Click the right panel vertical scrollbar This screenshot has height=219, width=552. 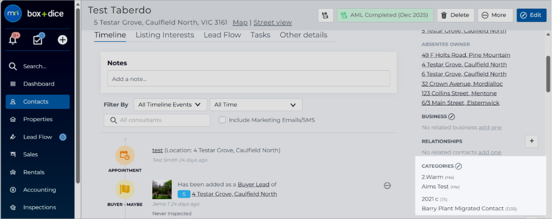(548, 74)
